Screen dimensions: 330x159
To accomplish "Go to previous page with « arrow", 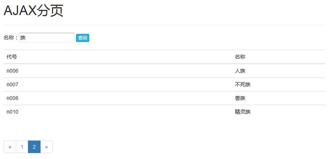I will (x=10, y=147).
